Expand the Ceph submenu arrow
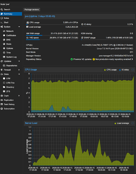The height and width of the screenshot is (174, 136). point(19,96)
